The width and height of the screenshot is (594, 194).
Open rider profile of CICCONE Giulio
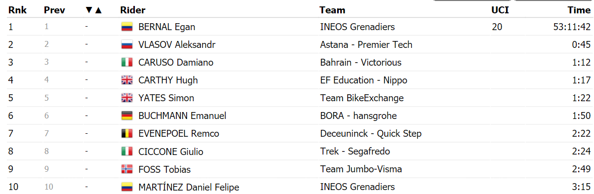tap(171, 152)
